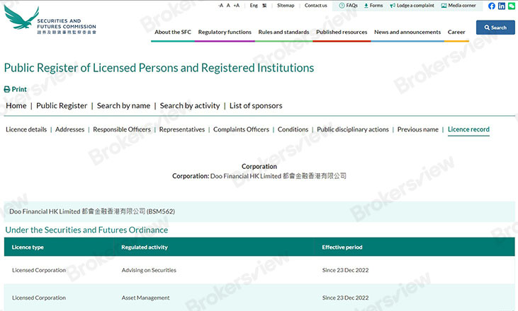The width and height of the screenshot is (518, 311).
Task: Switch to the Licence details tab
Action: point(26,129)
